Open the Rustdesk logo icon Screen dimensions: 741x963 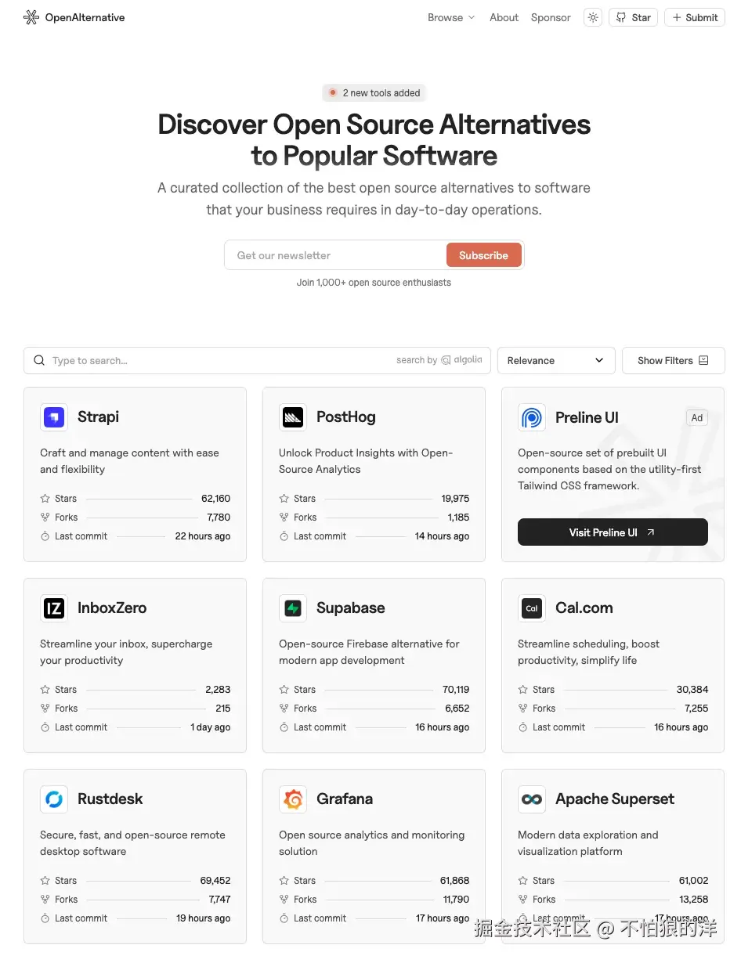(x=54, y=799)
